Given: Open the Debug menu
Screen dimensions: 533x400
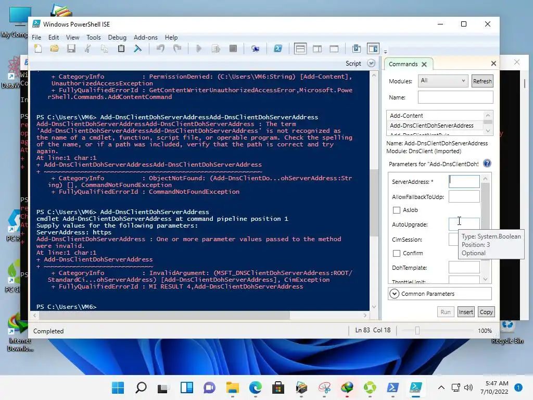Looking at the screenshot, I should tap(117, 37).
